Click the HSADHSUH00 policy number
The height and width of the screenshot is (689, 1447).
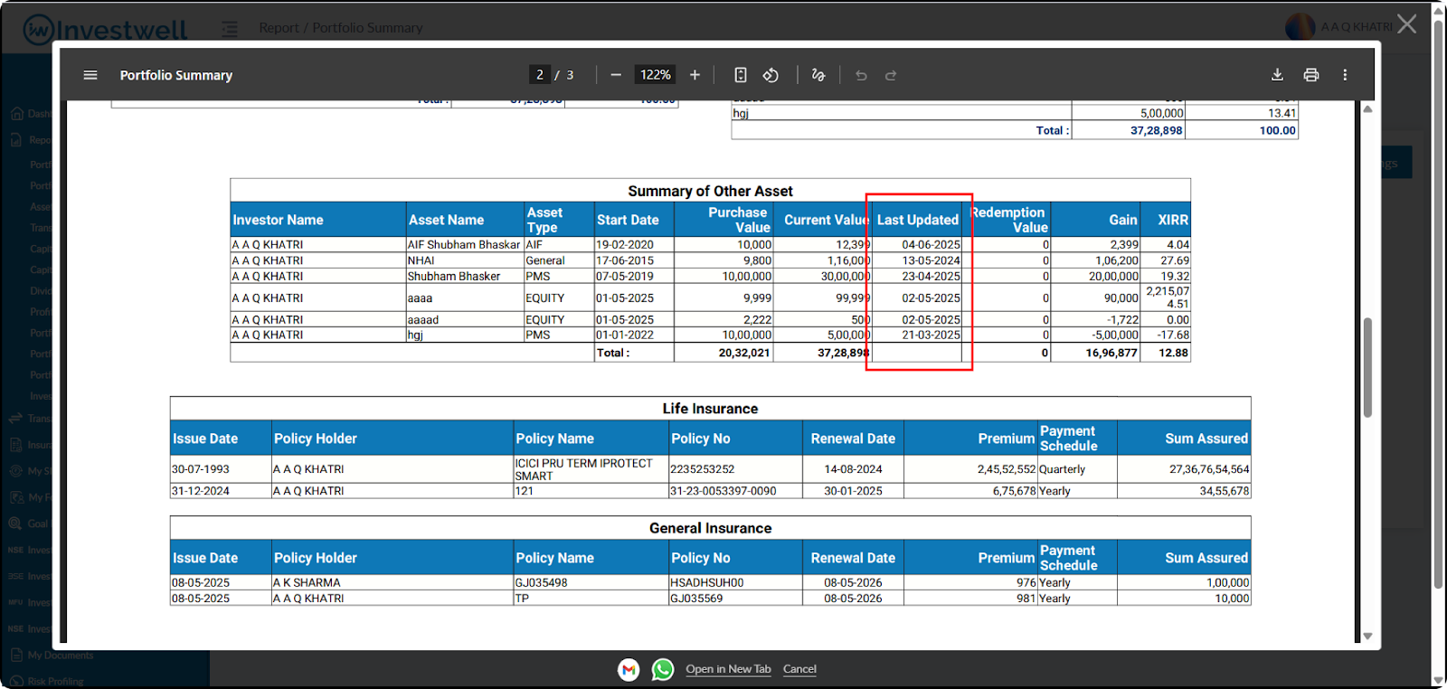706,583
